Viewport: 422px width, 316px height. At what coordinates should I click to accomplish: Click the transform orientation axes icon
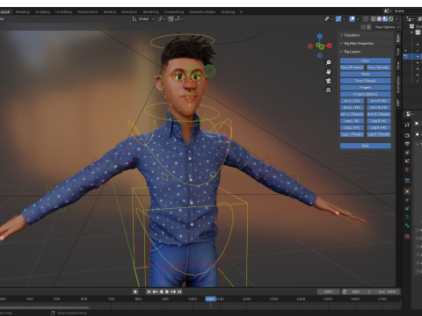(135, 18)
